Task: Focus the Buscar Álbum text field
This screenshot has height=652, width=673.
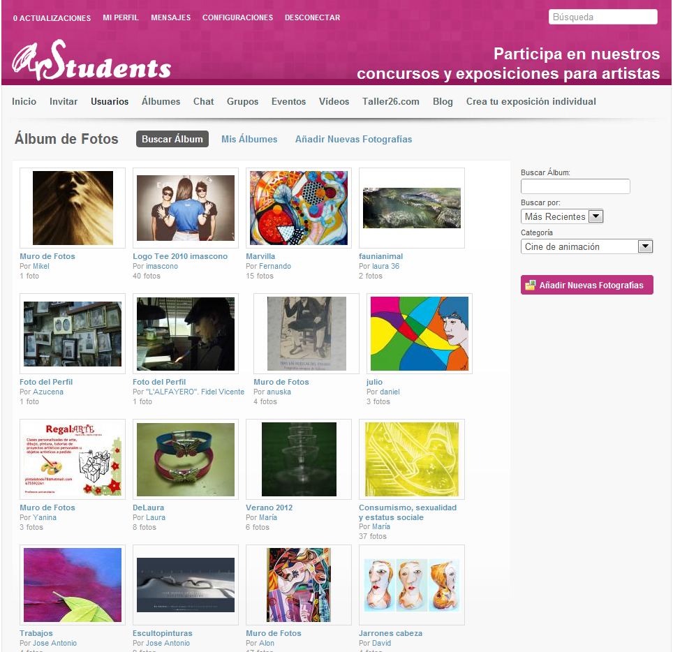Action: 575,186
